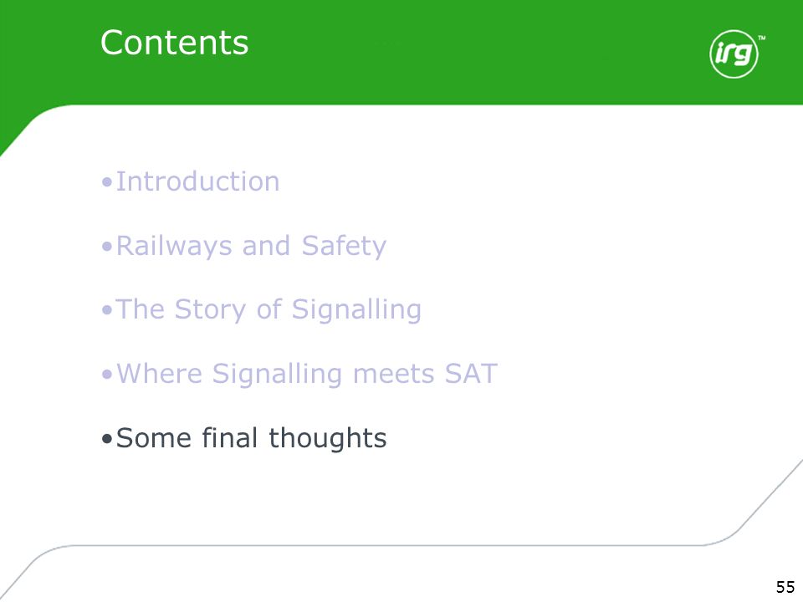This screenshot has width=803, height=602.
Task: Click the irg circular logo
Action: [734, 54]
